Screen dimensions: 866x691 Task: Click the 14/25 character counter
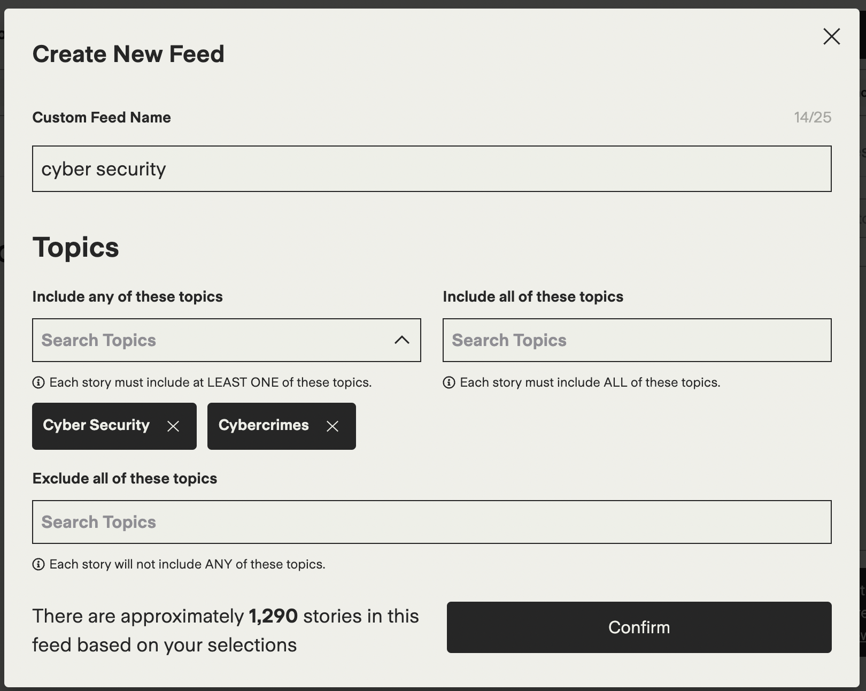point(812,117)
